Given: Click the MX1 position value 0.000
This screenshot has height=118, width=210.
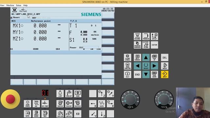Looking at the screenshot, I should point(40,26).
